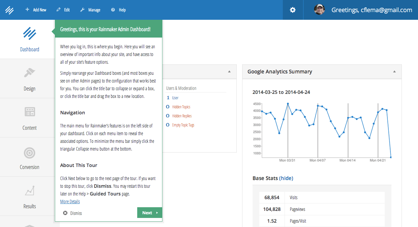This screenshot has height=227, width=418.
Task: Open site settings with the gear icon
Action: 293,10
